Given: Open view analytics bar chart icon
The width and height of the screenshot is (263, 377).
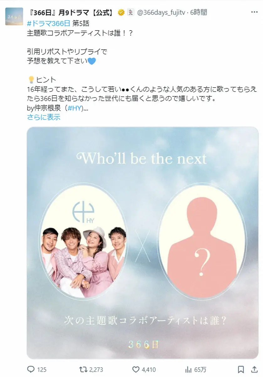Looking at the screenshot, I should 189,369.
